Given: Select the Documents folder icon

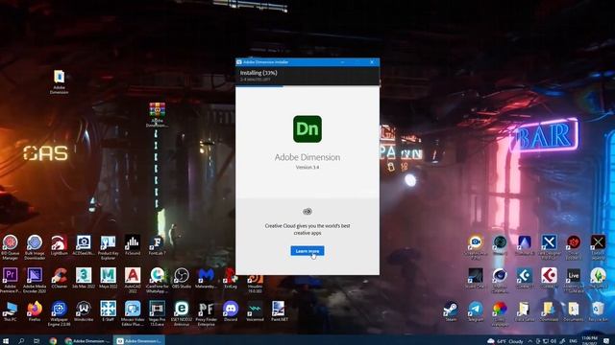Looking at the screenshot, I should pos(573,311).
